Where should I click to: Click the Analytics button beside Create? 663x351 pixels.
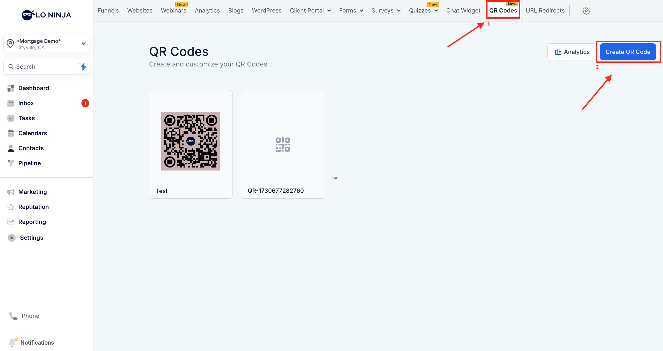point(572,52)
